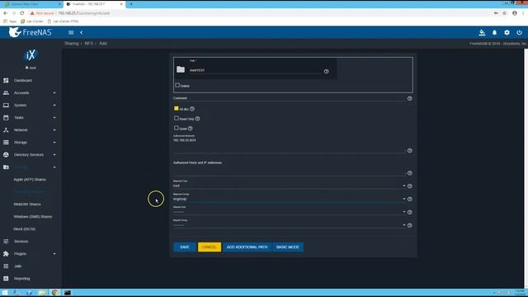Expand the Tasks sidebar menu
The width and height of the screenshot is (528, 297).
pyautogui.click(x=31, y=117)
